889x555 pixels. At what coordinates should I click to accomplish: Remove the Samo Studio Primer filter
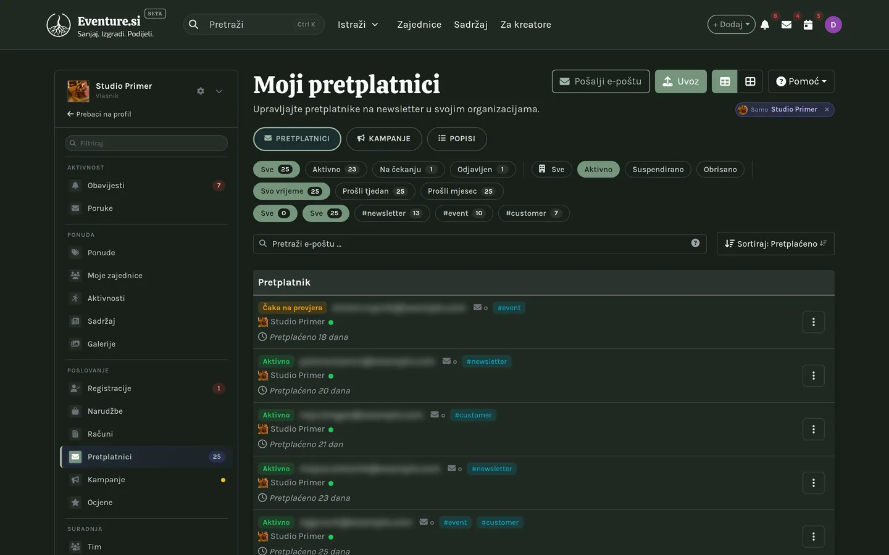(827, 110)
